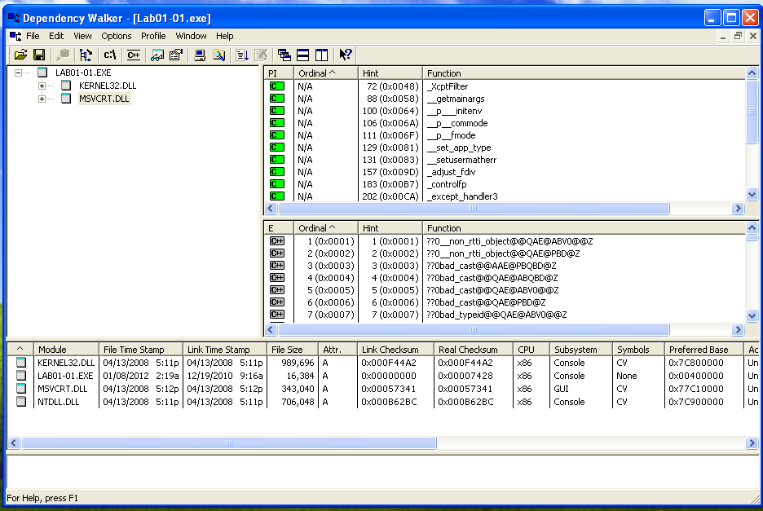
Task: Open the Options menu
Action: click(117, 36)
